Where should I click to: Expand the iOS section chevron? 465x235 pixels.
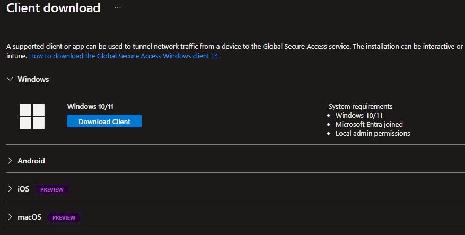pyautogui.click(x=10, y=189)
